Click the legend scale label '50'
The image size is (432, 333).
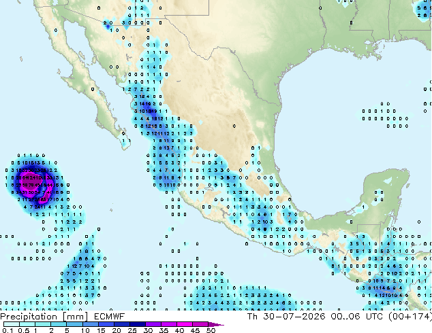coord(211,330)
